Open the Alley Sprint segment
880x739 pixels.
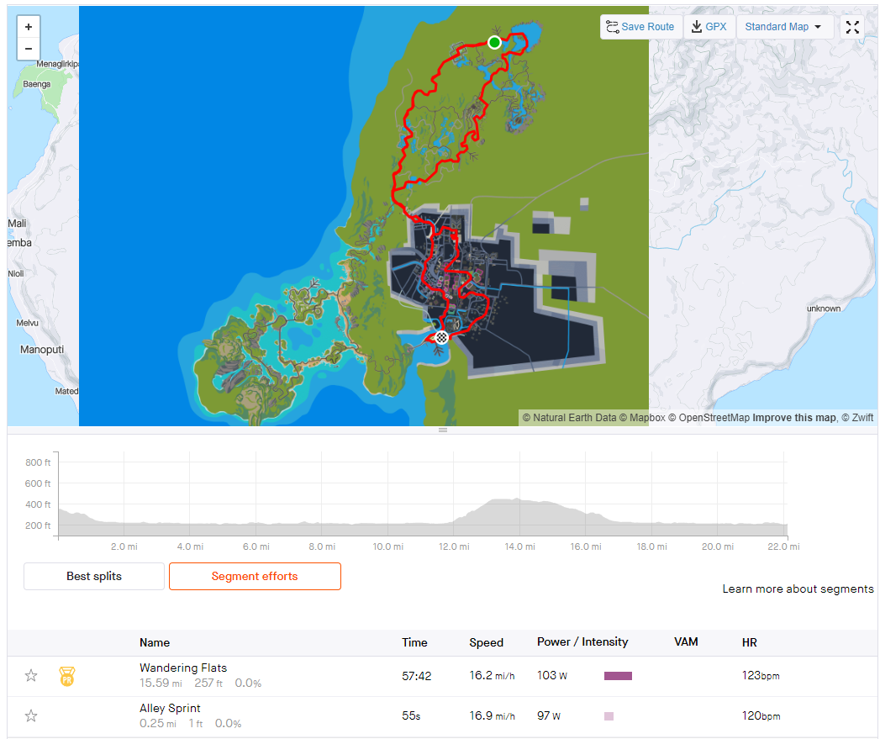tap(170, 709)
